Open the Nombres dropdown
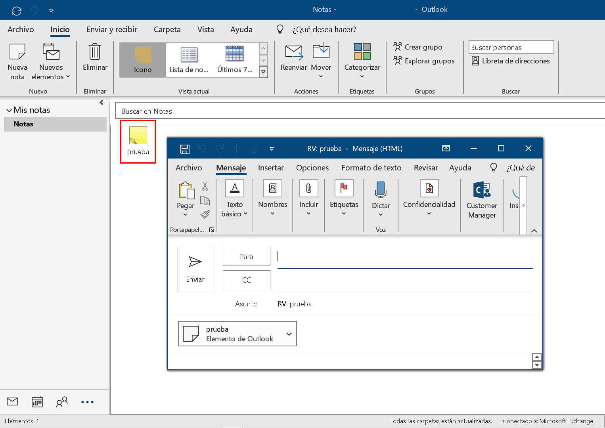The height and width of the screenshot is (428, 605). tap(273, 198)
